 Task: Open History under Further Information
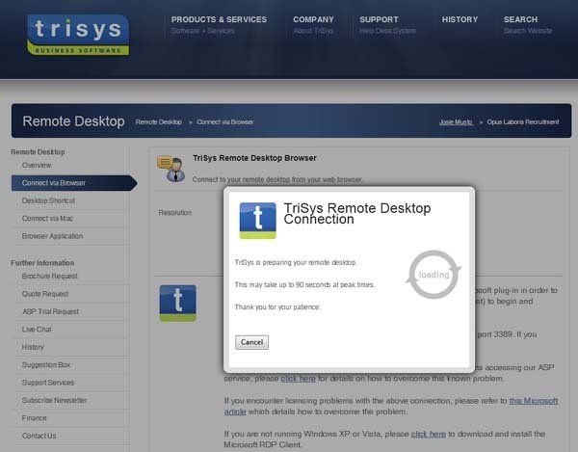coord(33,347)
